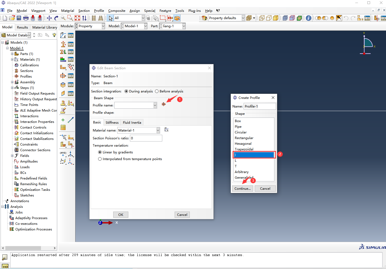Click OK in Edit Beam Section dialog

[x=120, y=215]
